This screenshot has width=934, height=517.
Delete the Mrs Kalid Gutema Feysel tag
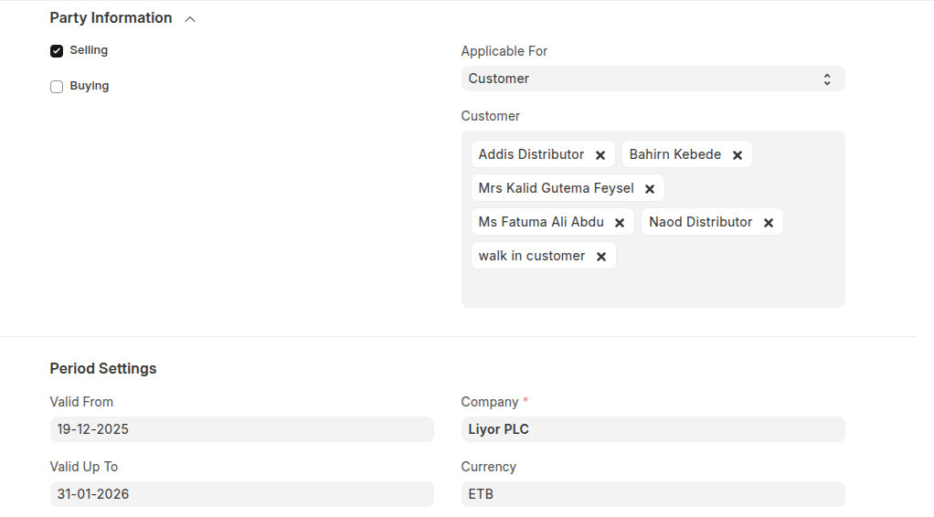(x=650, y=189)
